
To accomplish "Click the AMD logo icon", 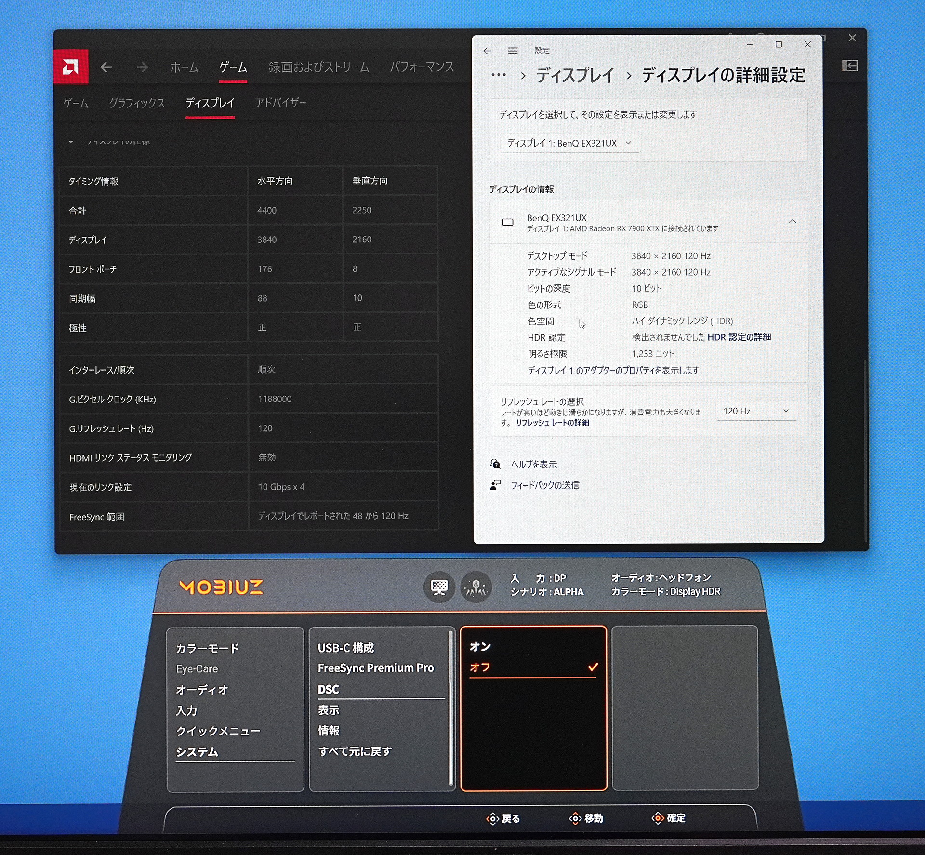I will tap(71, 67).
